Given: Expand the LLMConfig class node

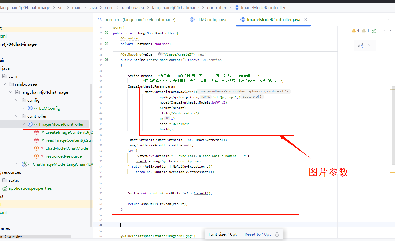Looking at the screenshot, I should point(23,108).
